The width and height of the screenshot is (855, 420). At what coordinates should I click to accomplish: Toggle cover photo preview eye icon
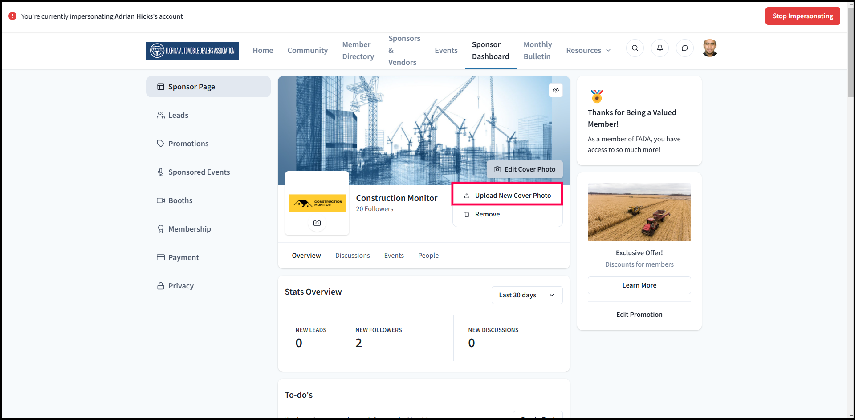(x=556, y=90)
